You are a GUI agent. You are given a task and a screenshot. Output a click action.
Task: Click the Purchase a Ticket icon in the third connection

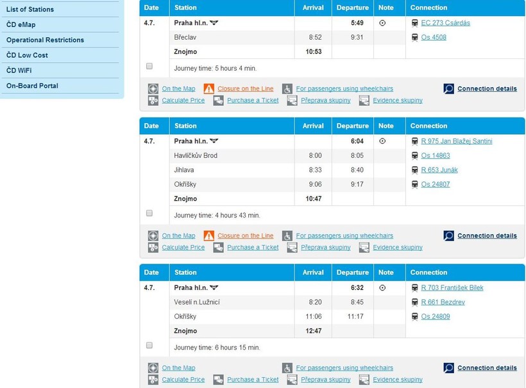pyautogui.click(x=218, y=380)
